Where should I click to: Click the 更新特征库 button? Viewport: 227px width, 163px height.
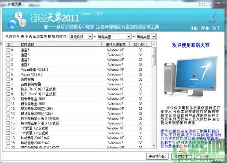point(157,157)
